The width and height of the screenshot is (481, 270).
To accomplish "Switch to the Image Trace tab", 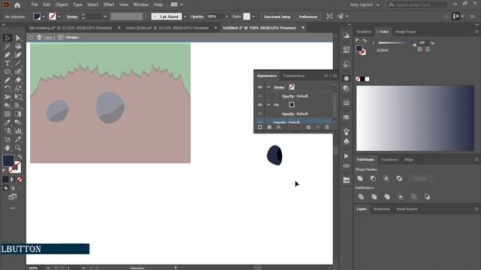I will pyautogui.click(x=405, y=31).
